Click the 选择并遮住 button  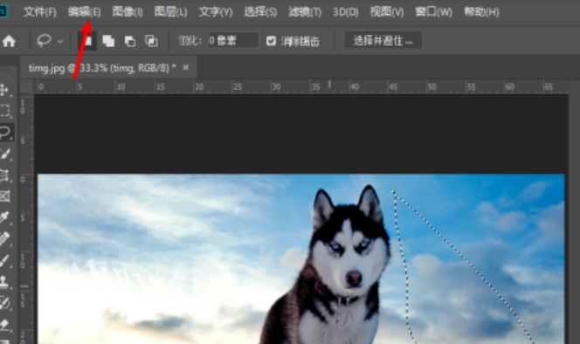[383, 40]
